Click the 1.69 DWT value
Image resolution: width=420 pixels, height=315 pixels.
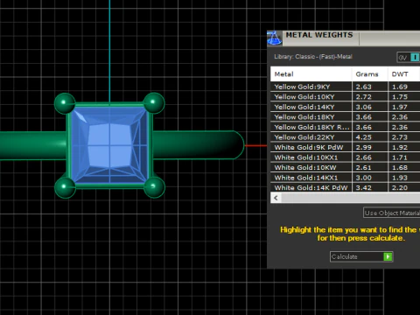pyautogui.click(x=400, y=87)
